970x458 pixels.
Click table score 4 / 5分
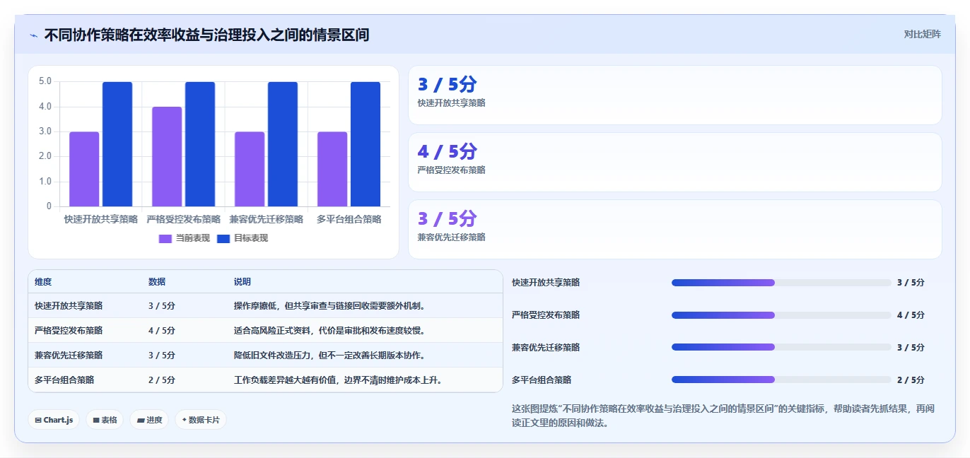[162, 330]
